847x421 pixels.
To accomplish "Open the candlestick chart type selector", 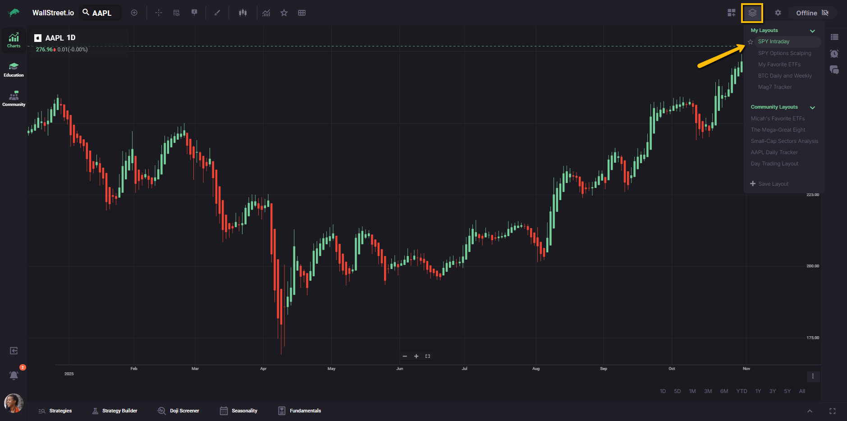I will pyautogui.click(x=243, y=13).
